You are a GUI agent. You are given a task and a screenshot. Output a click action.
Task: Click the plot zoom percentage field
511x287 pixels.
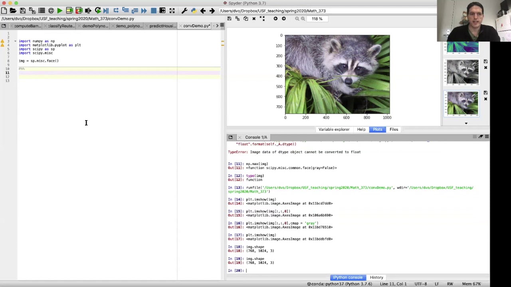[x=317, y=19]
